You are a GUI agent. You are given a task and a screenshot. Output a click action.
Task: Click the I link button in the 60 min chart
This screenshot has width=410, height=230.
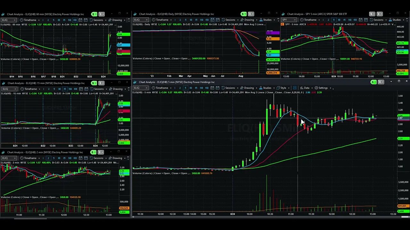click(101, 14)
